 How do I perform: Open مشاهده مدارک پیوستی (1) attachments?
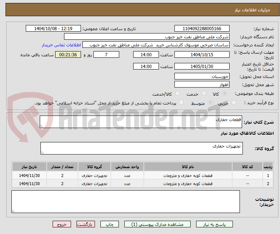tap(157, 224)
